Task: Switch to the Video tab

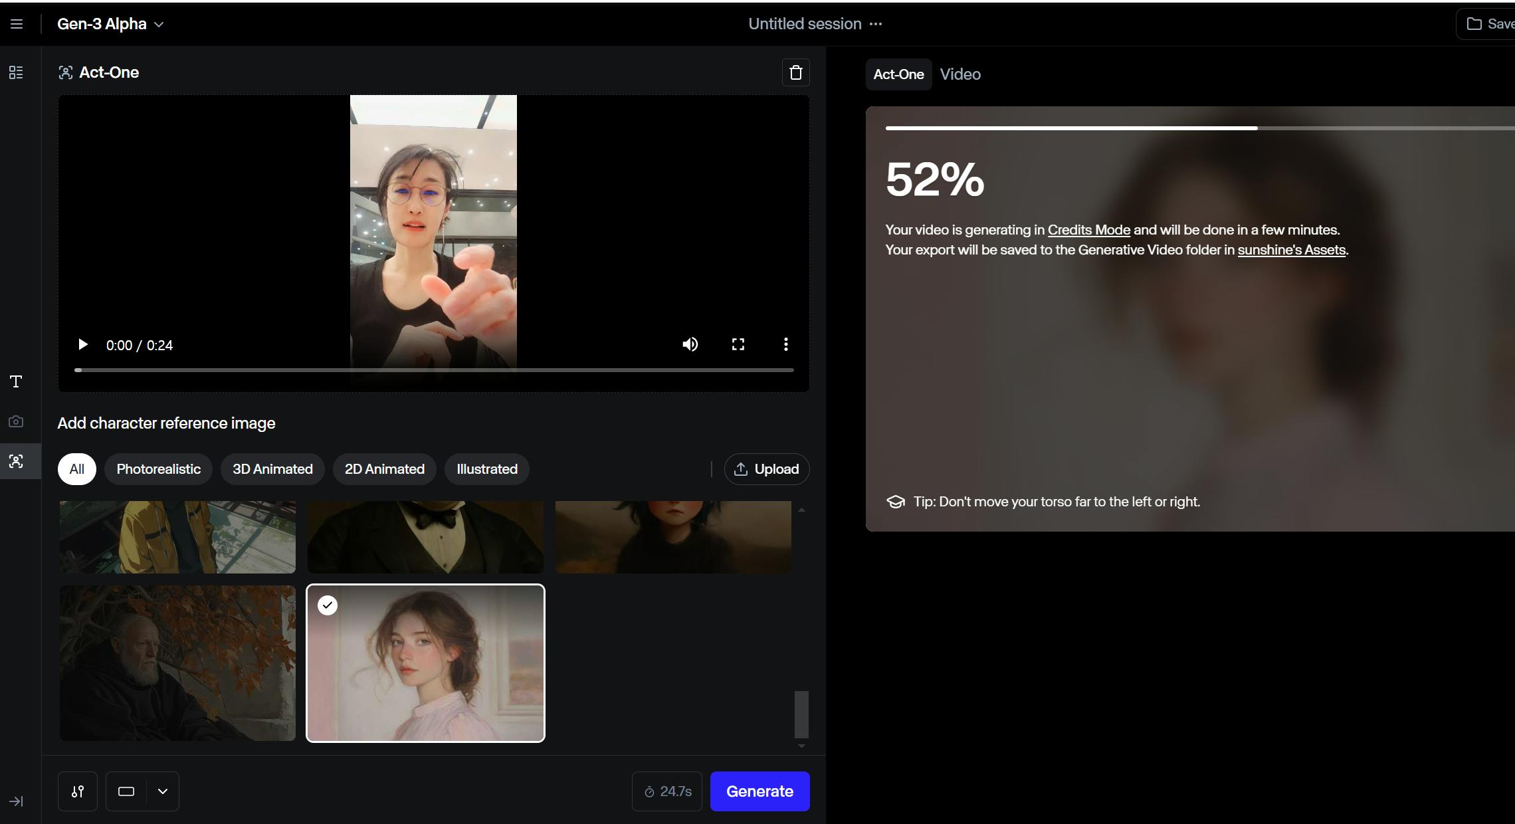Action: 960,74
